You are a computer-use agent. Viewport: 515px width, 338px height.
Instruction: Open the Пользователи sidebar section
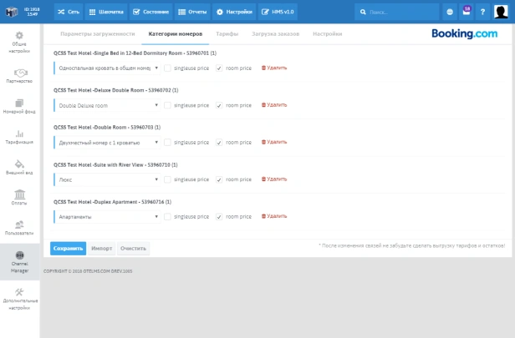19,228
